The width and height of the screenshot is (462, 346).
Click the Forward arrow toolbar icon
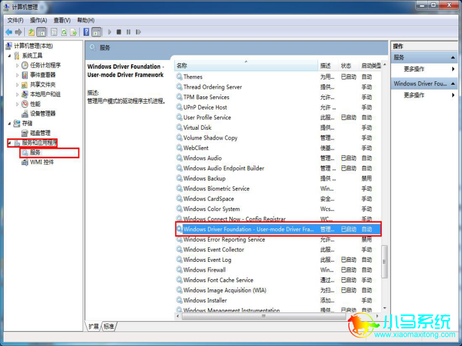(18, 32)
